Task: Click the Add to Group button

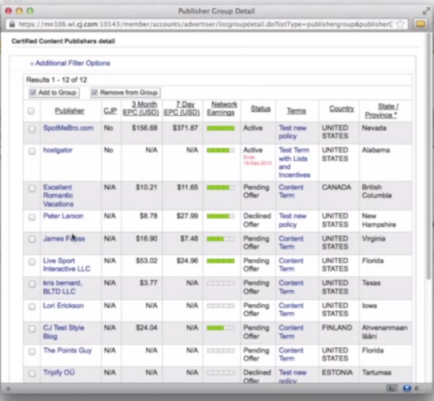Action: pos(54,92)
